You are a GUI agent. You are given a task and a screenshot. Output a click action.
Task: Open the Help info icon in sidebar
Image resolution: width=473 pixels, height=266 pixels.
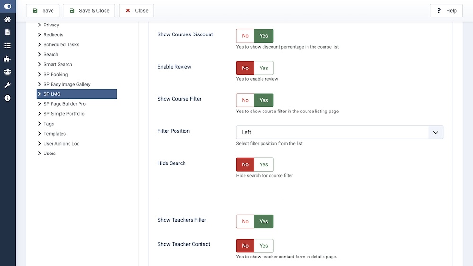pyautogui.click(x=8, y=98)
